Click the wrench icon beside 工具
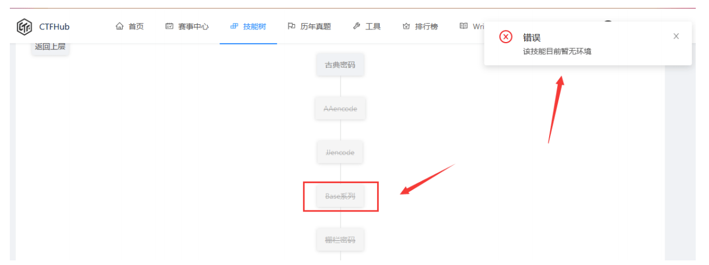 point(356,26)
